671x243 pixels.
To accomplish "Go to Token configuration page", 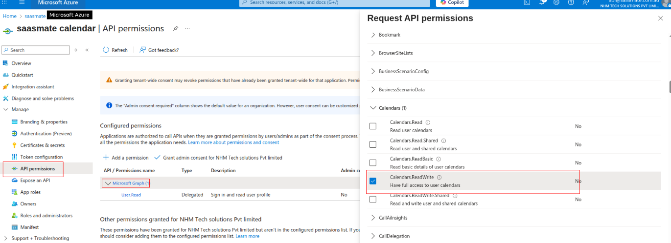I will point(41,157).
